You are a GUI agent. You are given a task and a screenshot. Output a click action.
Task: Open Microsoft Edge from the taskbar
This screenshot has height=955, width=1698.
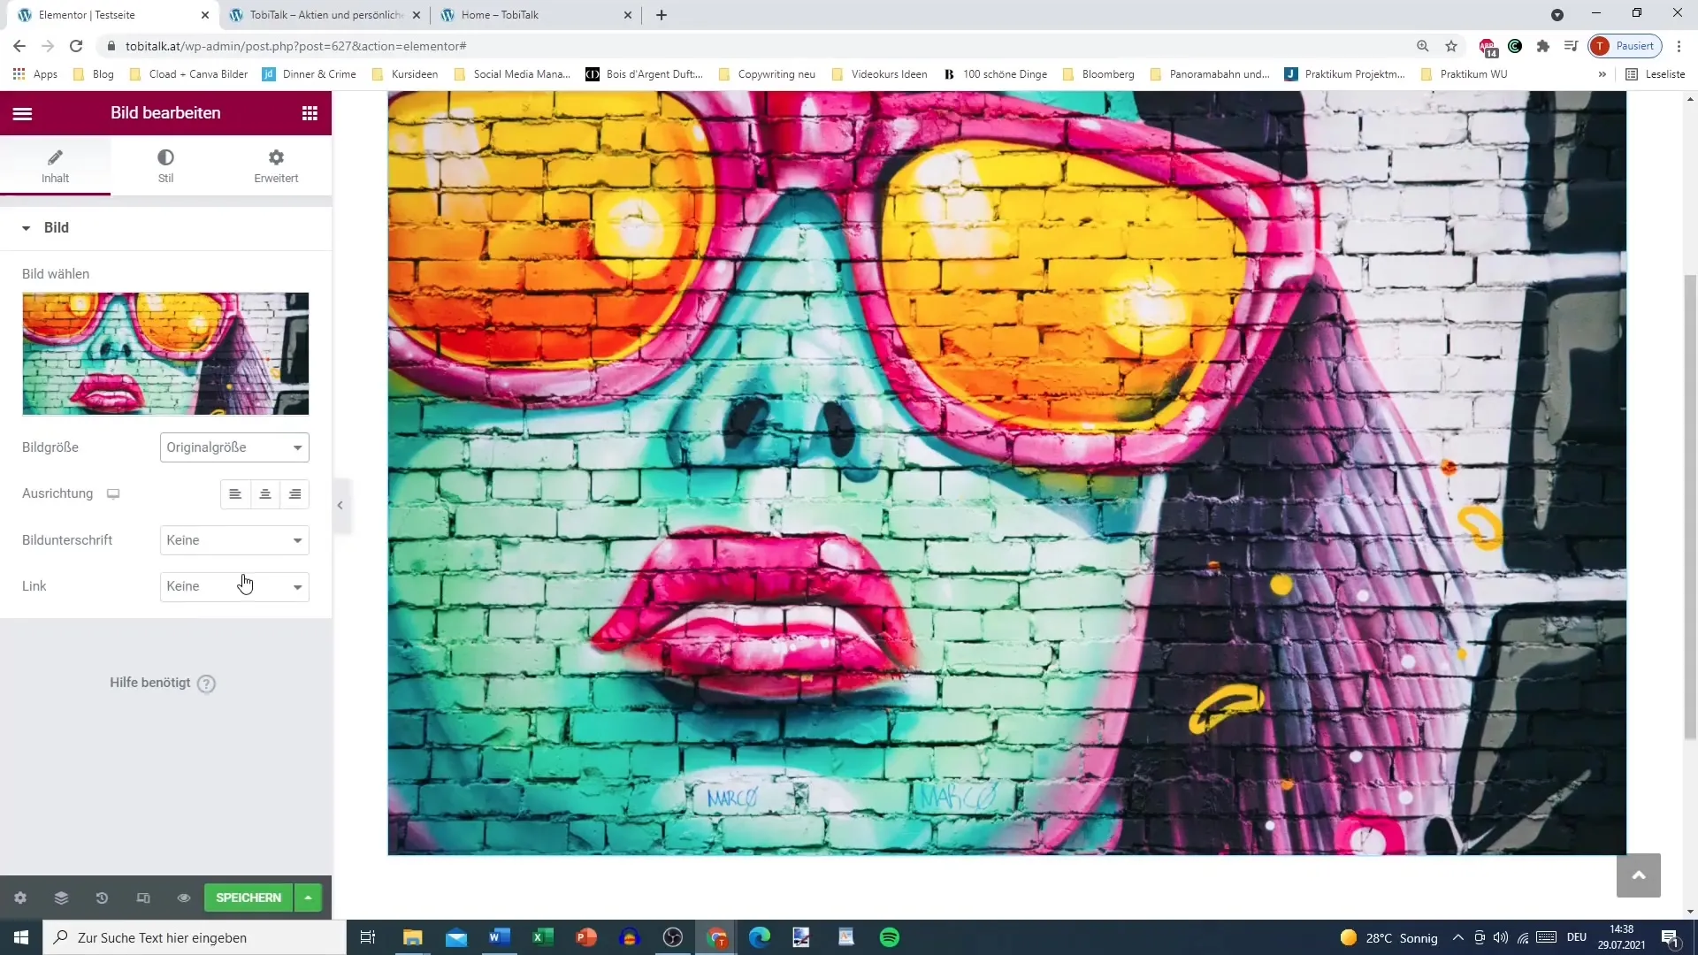tap(760, 937)
